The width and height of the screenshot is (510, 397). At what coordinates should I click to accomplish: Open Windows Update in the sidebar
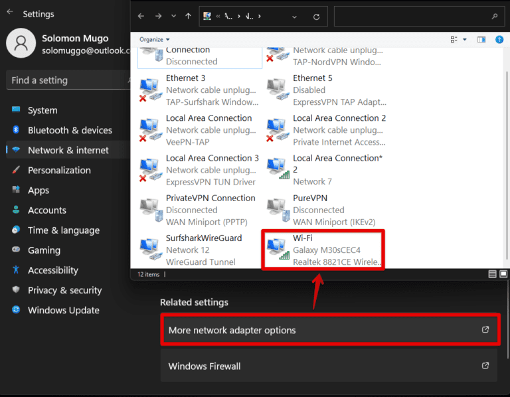63,310
